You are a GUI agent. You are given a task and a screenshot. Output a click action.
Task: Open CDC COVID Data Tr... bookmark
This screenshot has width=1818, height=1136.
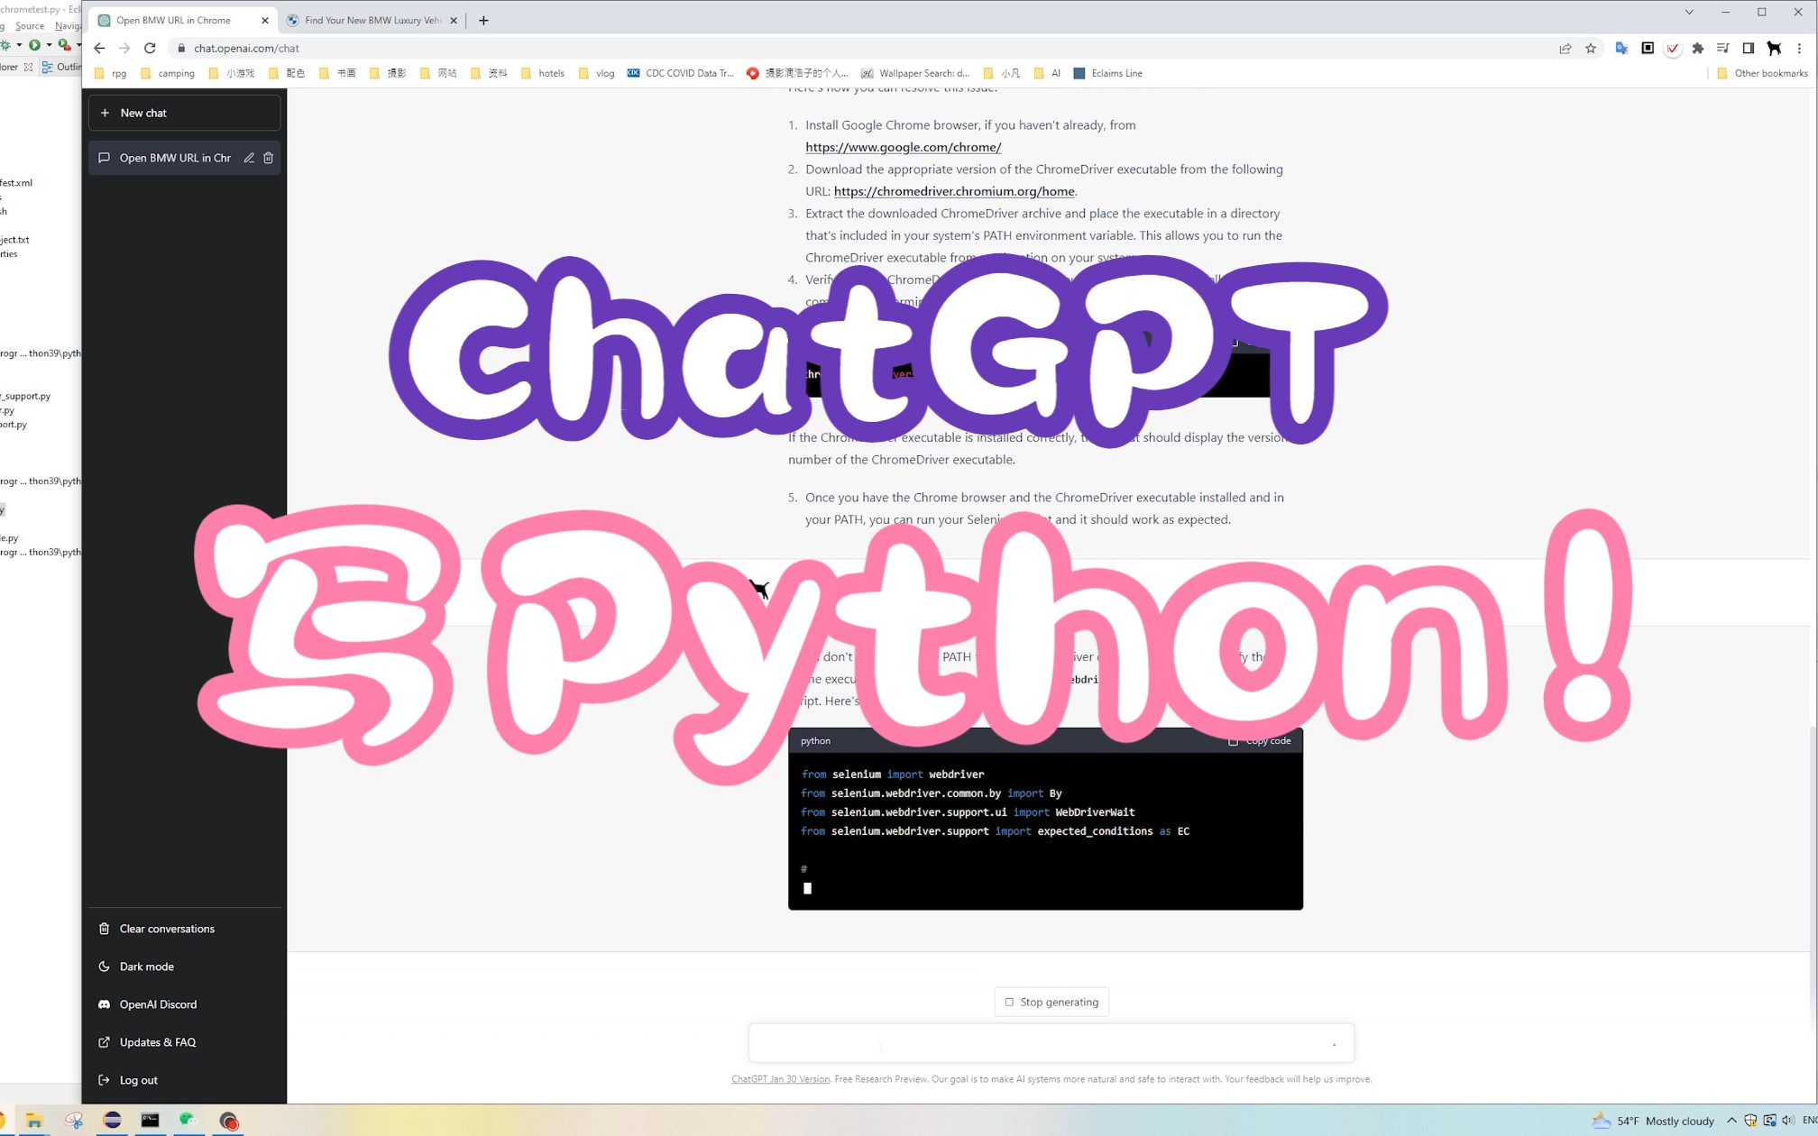(681, 73)
